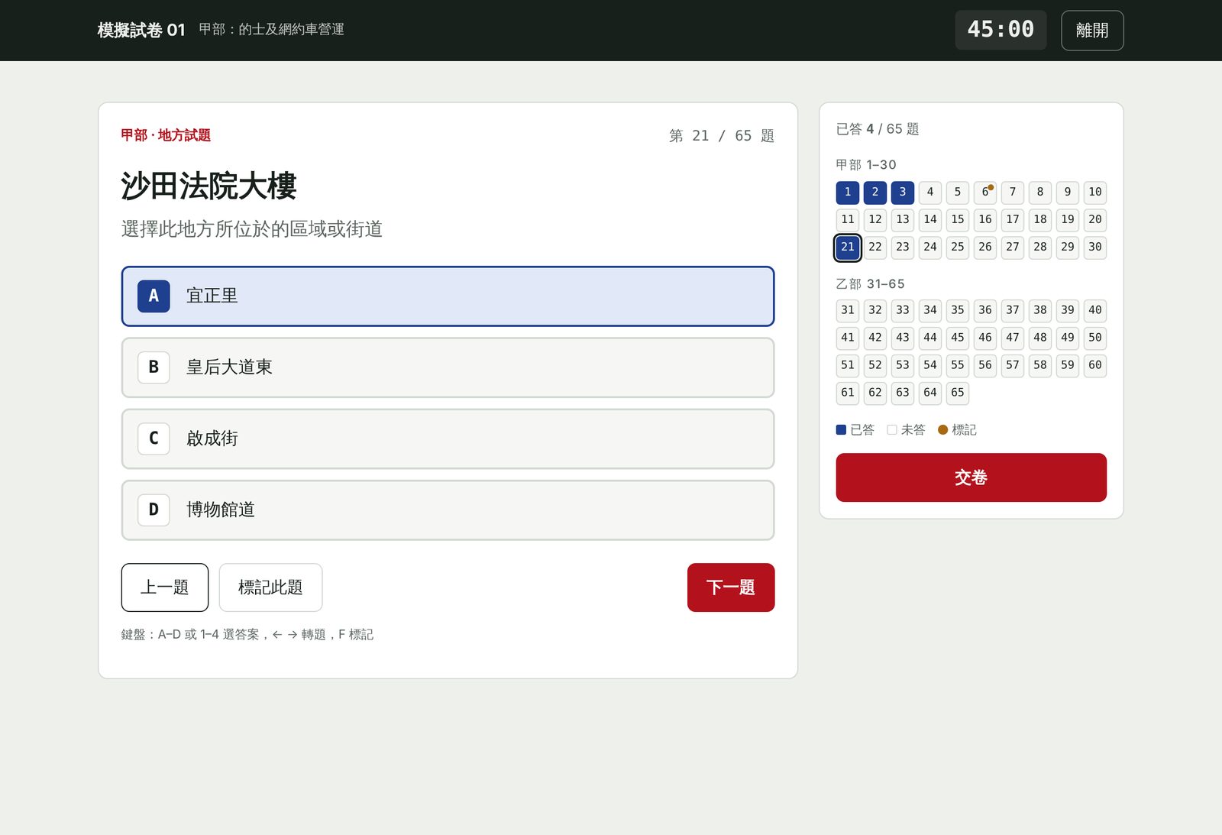Jump to question 53
Viewport: 1222px width, 835px height.
click(x=903, y=365)
